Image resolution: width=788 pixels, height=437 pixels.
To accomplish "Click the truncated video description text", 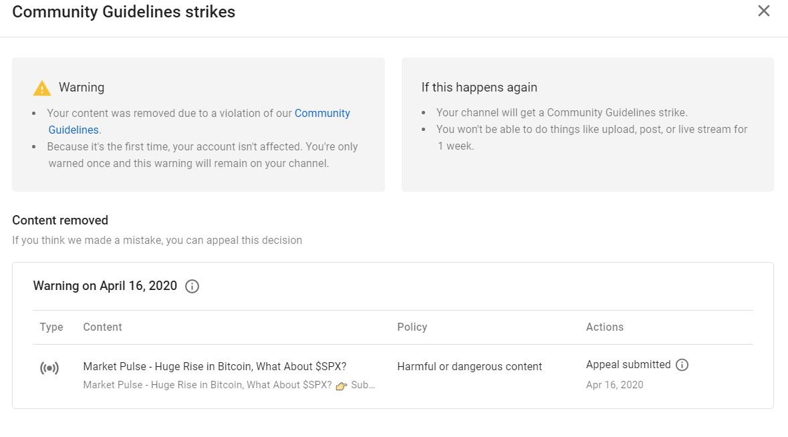I will 229,385.
